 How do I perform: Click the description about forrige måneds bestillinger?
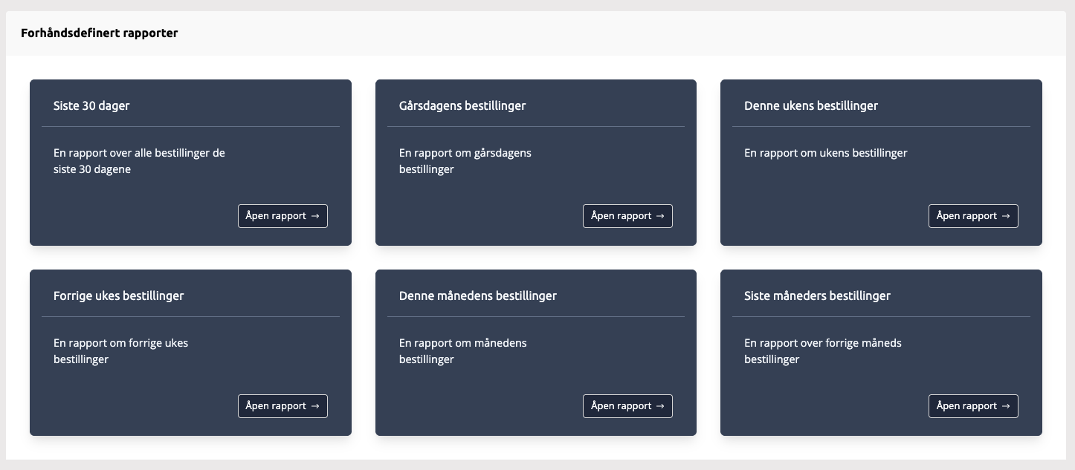[823, 351]
